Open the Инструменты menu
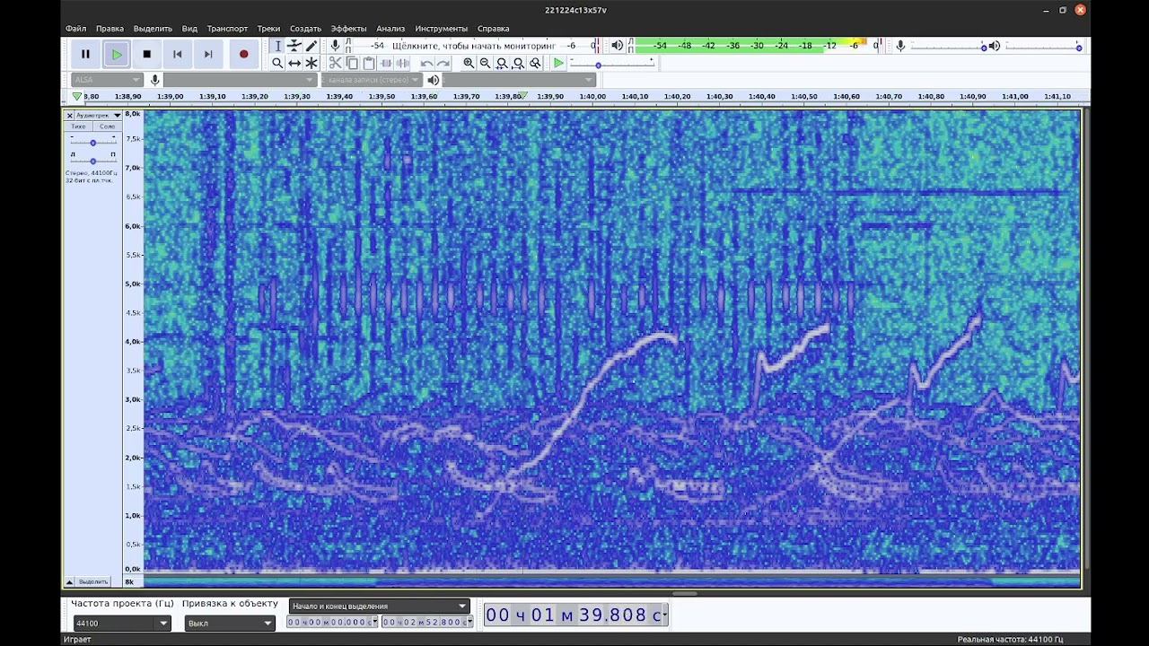Screen dimensions: 1149x646 (x=441, y=29)
